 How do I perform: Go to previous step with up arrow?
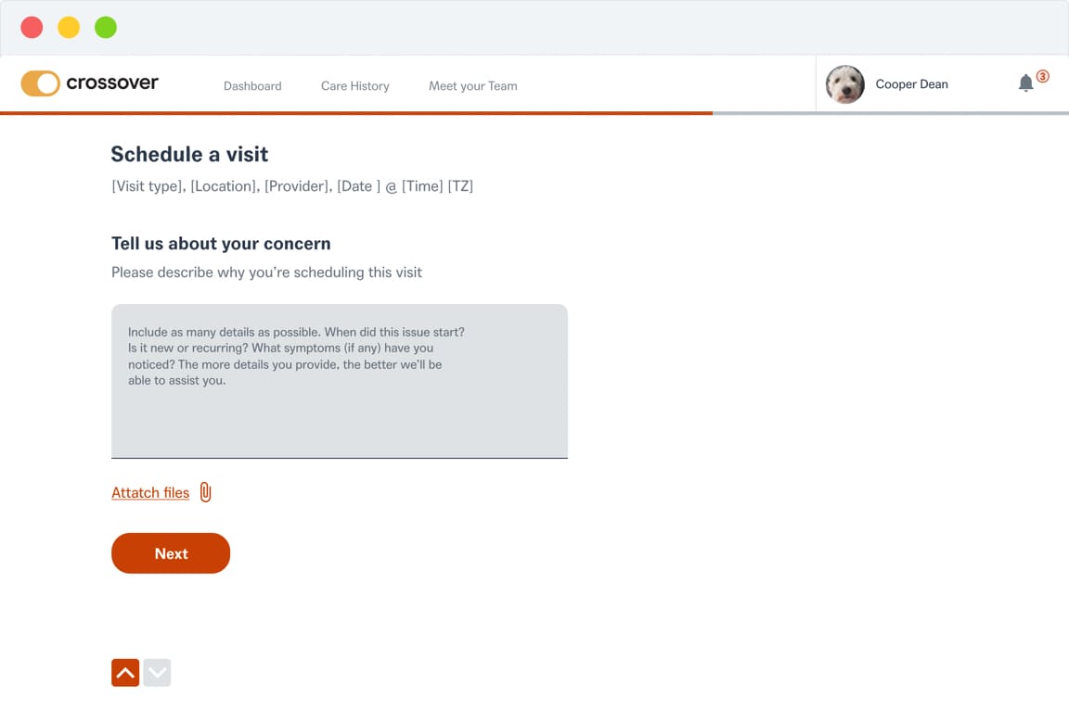(125, 673)
